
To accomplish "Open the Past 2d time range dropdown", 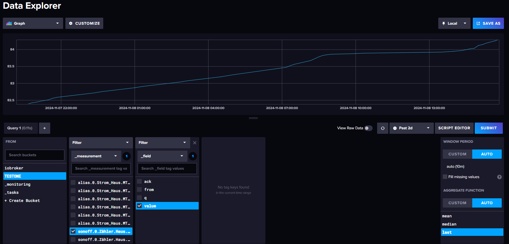I will tap(411, 128).
